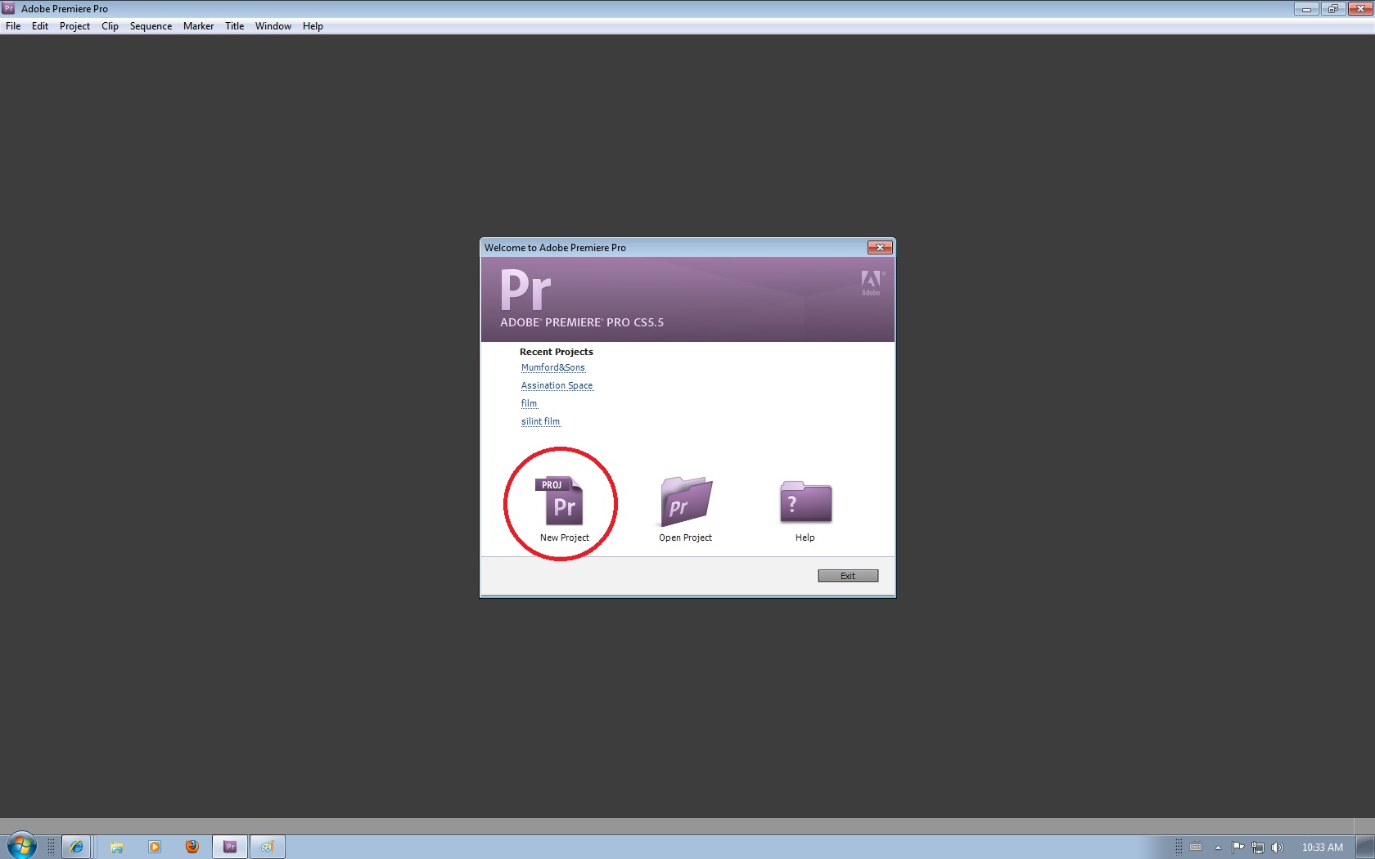Click the Action Center flag icon

point(1237,848)
